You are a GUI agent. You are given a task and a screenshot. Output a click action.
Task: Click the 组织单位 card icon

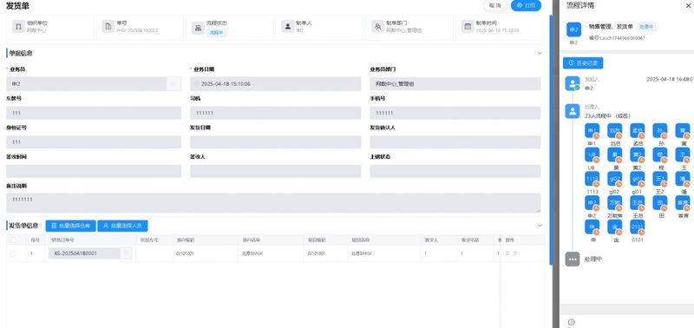point(18,27)
